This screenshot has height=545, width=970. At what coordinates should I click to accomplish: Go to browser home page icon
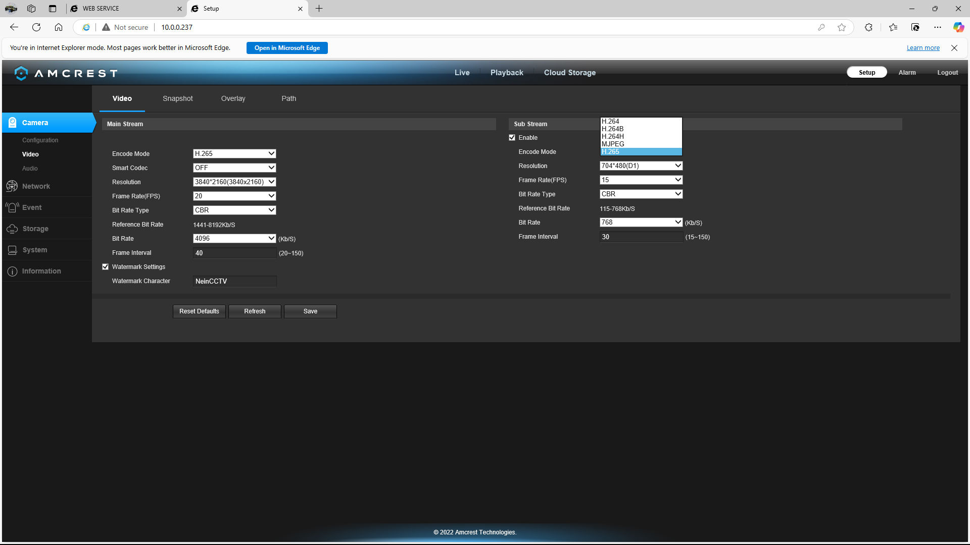coord(59,27)
